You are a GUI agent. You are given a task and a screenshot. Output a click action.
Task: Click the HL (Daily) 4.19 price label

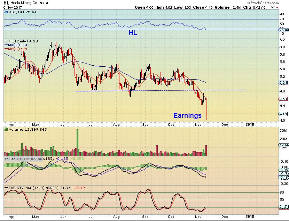click(23, 41)
